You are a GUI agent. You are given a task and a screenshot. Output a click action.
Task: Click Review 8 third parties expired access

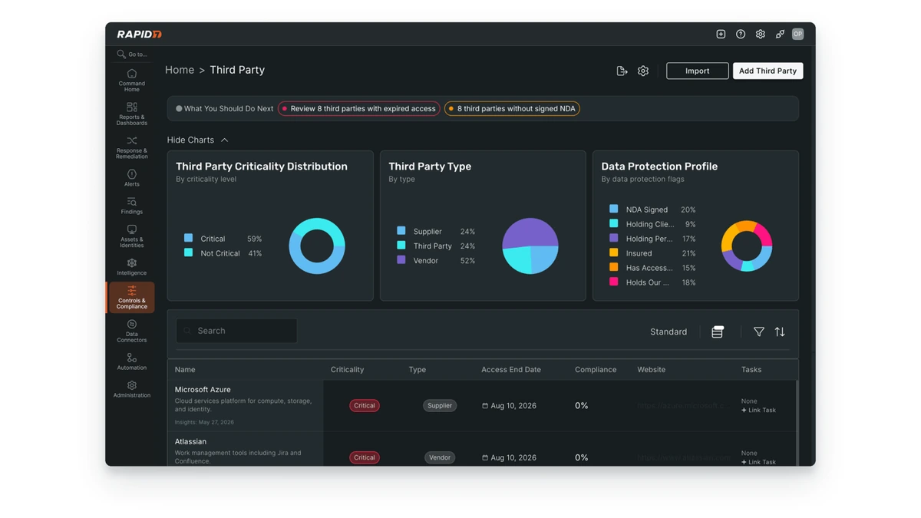(359, 109)
